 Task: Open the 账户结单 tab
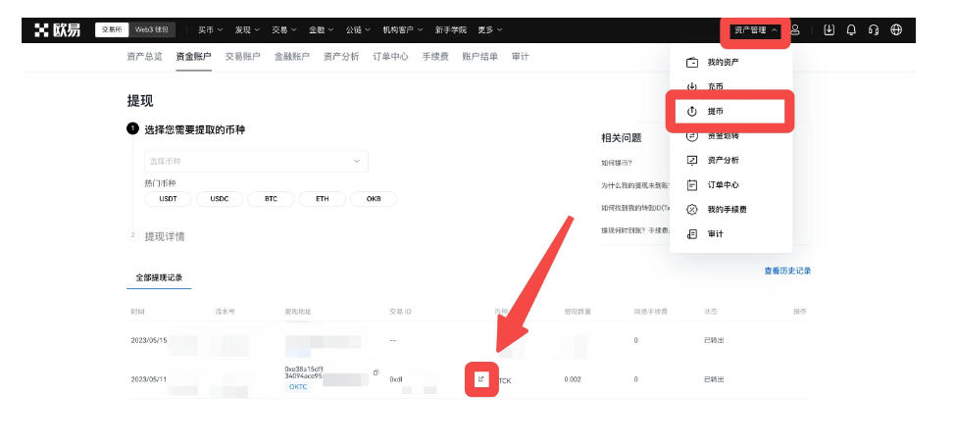pos(479,57)
